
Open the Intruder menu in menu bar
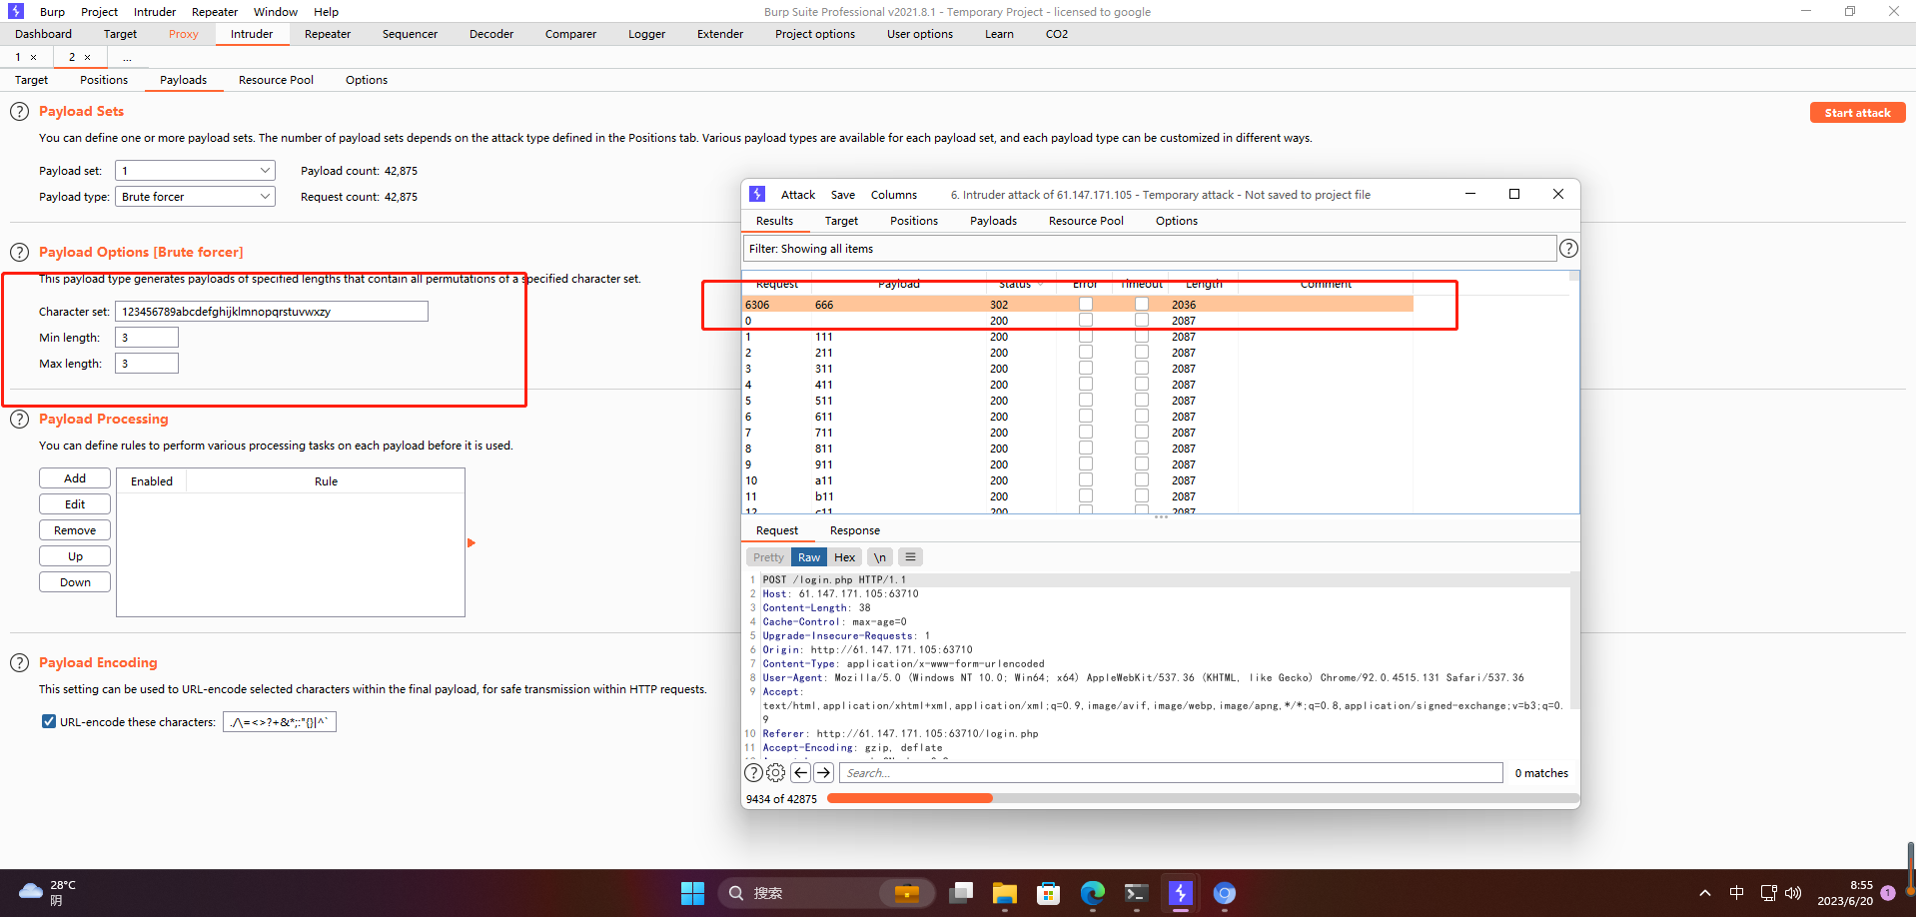click(x=155, y=12)
